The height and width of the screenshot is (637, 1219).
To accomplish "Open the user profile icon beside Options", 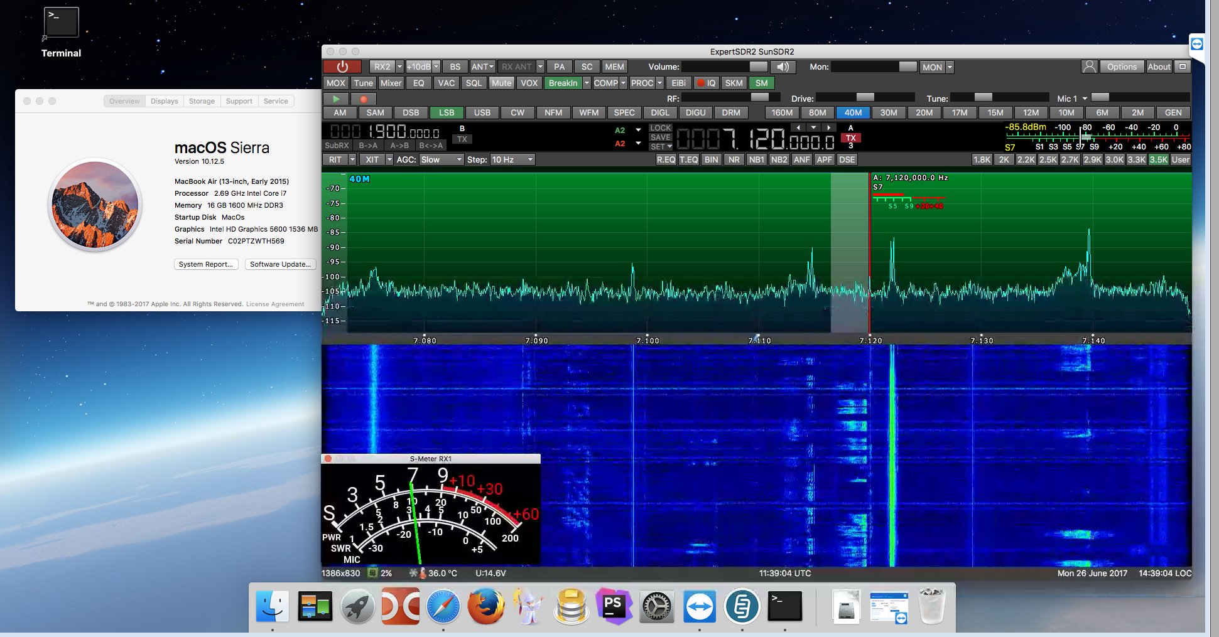I will [x=1090, y=67].
